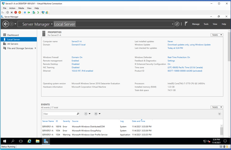Open the Server Manager Manage menu
Viewport: 231px width, 150px height.
pos(196,24)
